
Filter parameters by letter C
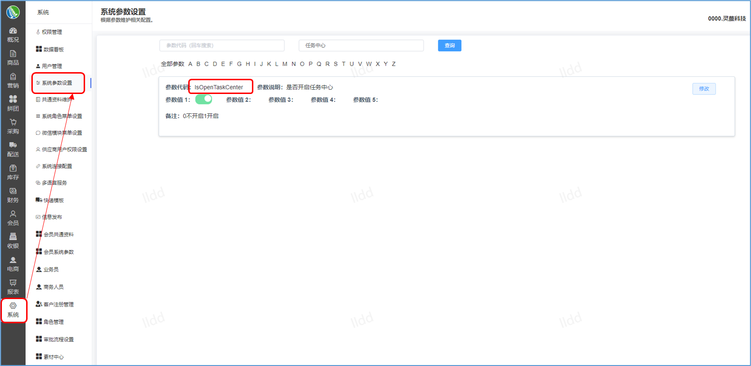(x=206, y=64)
